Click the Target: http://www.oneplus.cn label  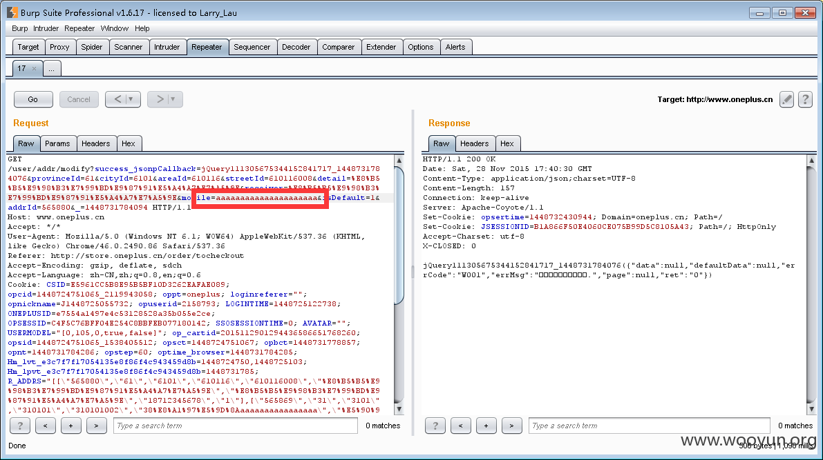pos(715,99)
